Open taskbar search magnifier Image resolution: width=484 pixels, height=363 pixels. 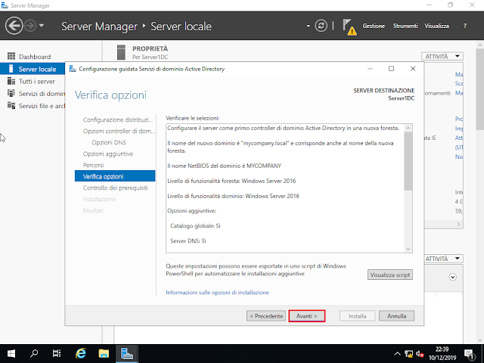33,353
